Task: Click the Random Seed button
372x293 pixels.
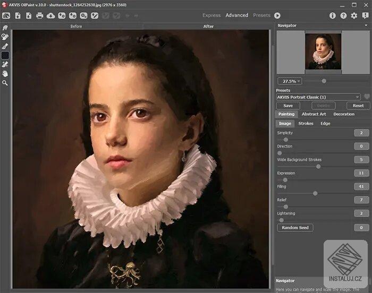Action: pyautogui.click(x=295, y=228)
